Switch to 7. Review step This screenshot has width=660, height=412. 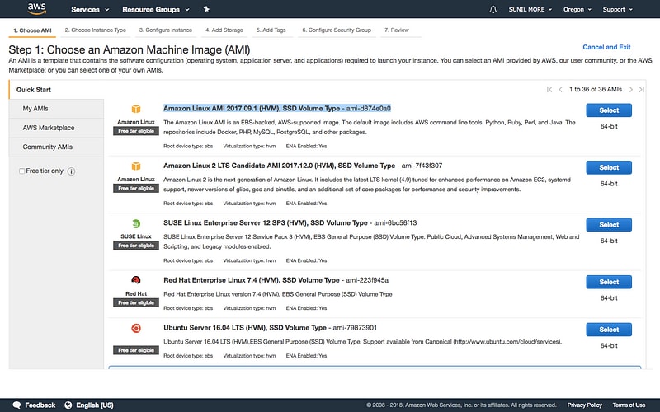coord(397,30)
